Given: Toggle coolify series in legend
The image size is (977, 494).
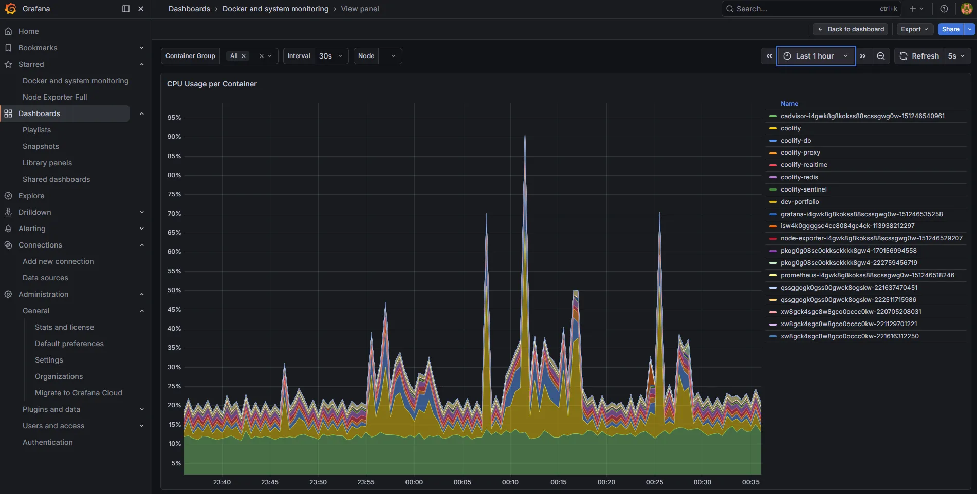Looking at the screenshot, I should point(790,128).
